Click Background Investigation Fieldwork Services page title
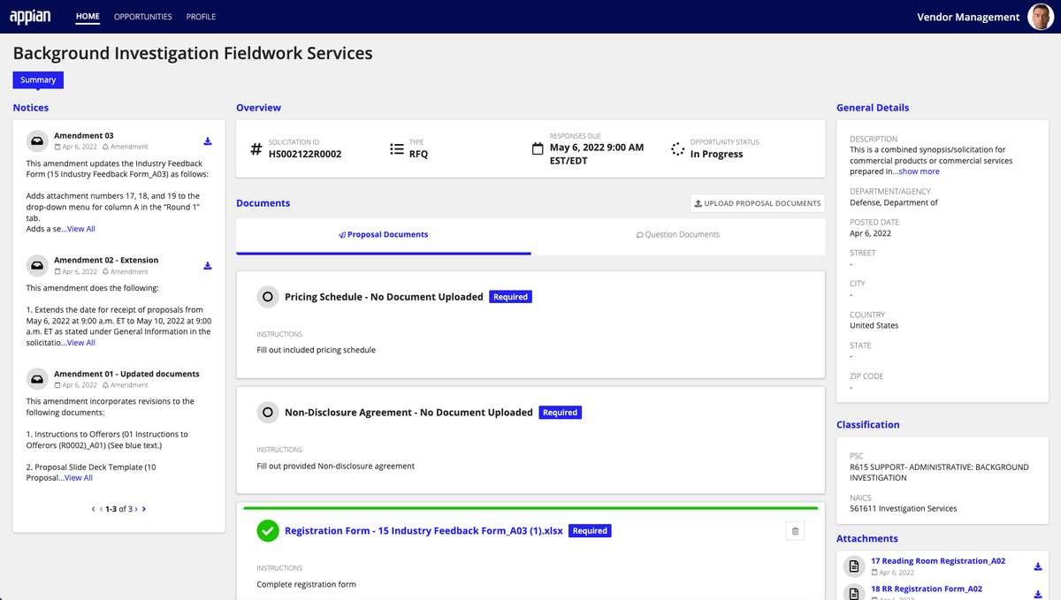The image size is (1061, 600). [x=193, y=53]
